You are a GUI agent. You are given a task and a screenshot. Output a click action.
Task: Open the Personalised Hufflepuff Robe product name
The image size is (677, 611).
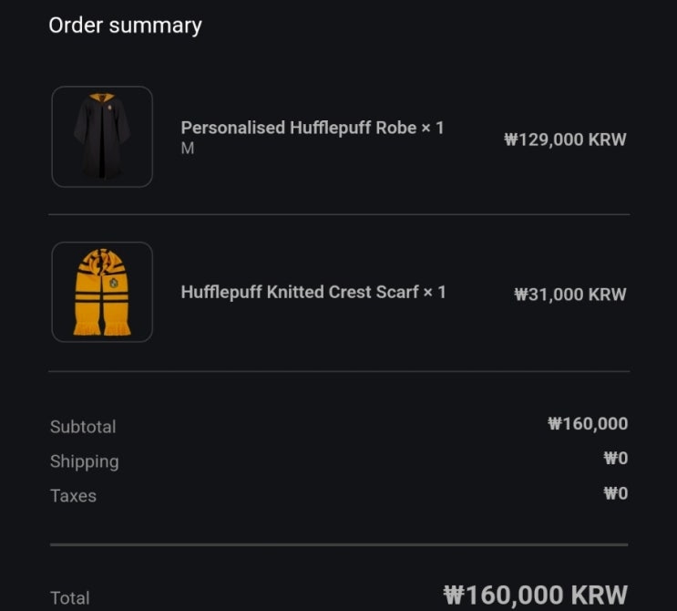[312, 128]
